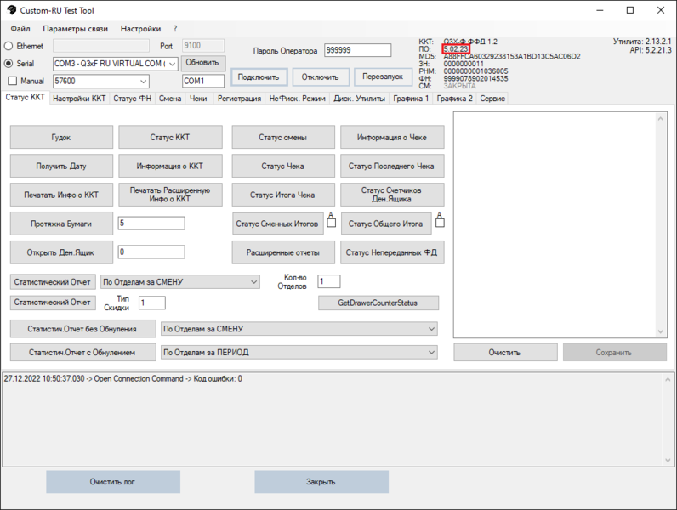Image resolution: width=677 pixels, height=510 pixels.
Task: Click the Custom-RU app icon in title bar
Action: point(9,10)
